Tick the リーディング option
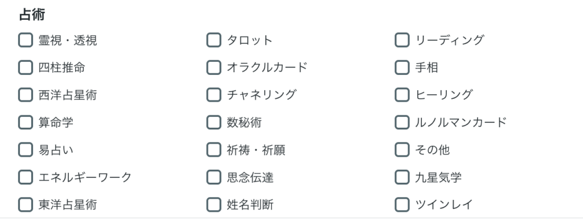Viewport: 583px width, 222px height. [402, 40]
